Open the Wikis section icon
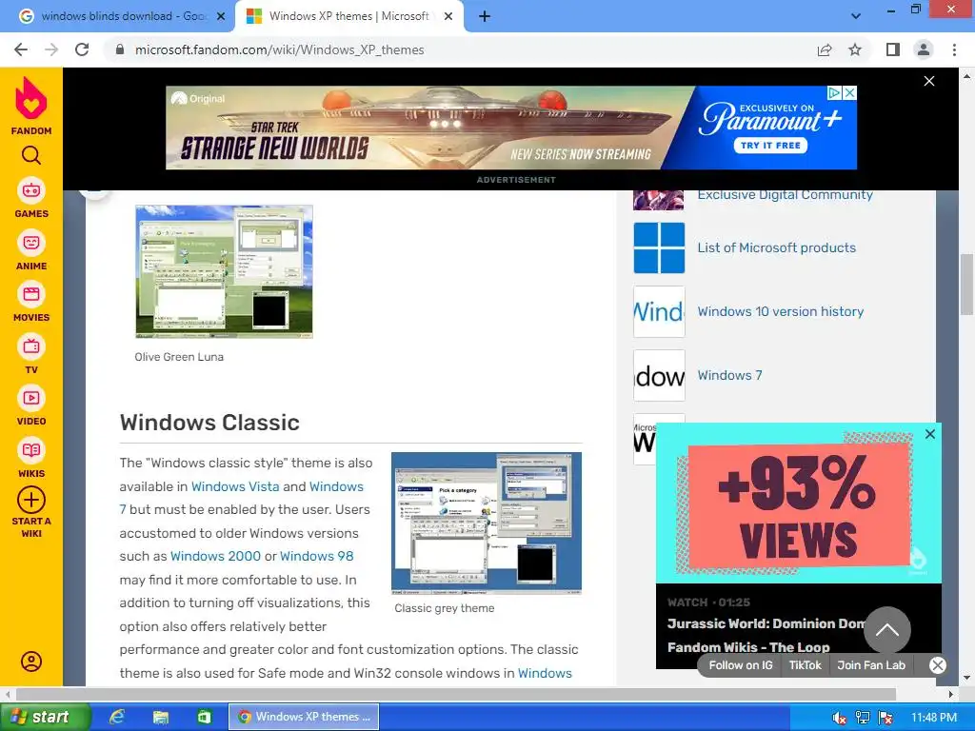The image size is (975, 731). pyautogui.click(x=31, y=450)
